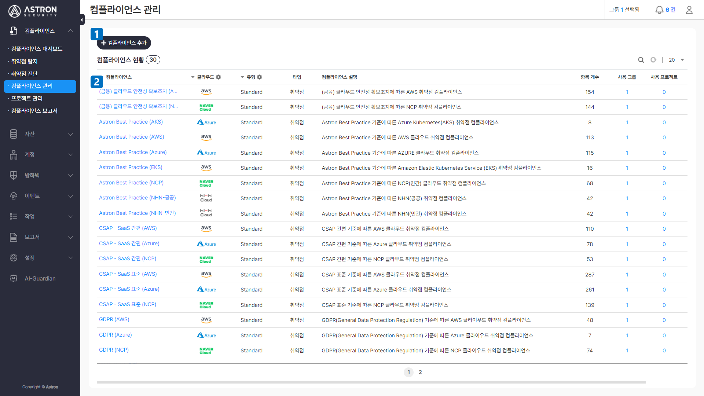Screen dimensions: 704x396
Task: Open 컴플라이언스 보고서 menu item
Action: pyautogui.click(x=34, y=111)
